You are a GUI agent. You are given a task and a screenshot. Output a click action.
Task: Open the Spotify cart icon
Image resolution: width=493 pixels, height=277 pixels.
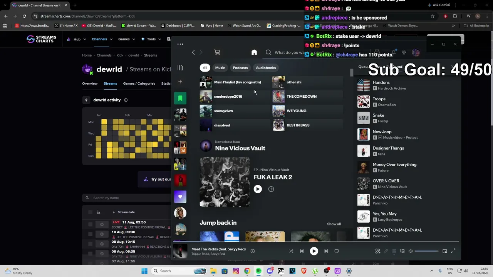tap(217, 52)
